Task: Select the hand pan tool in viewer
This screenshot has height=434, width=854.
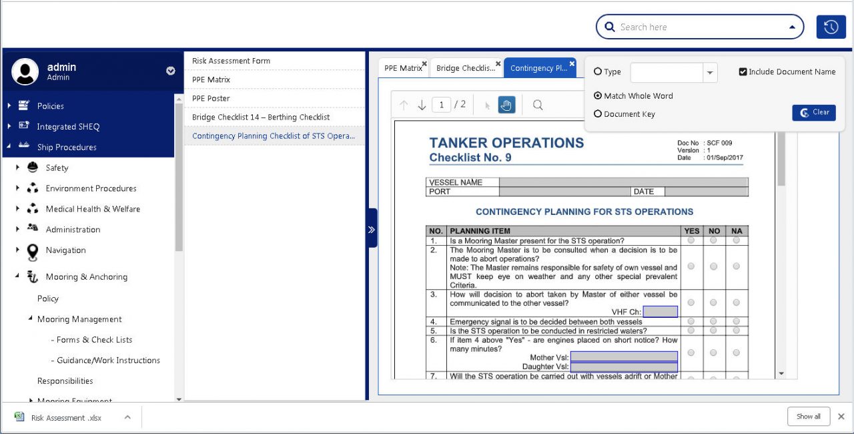Action: (506, 105)
